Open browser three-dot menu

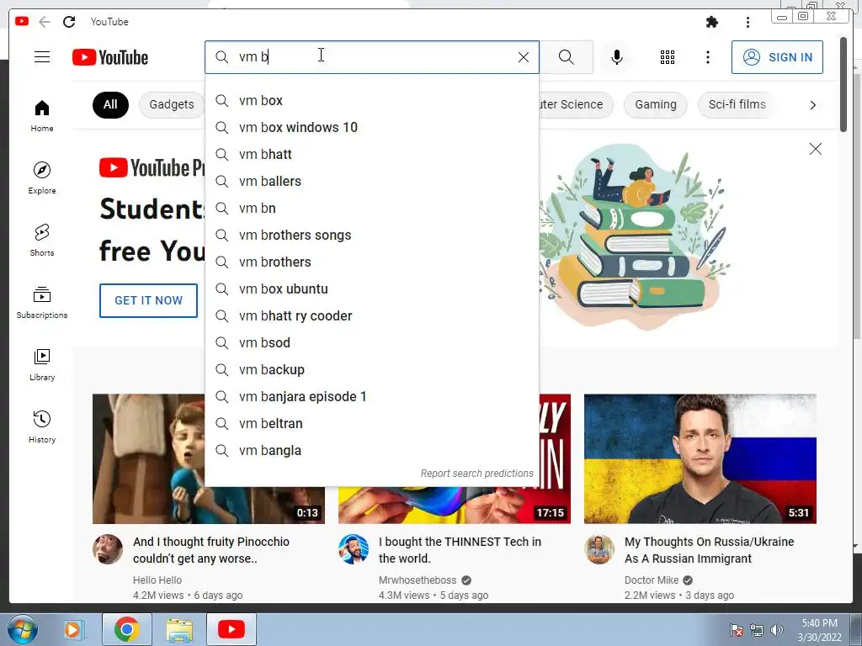coord(748,22)
